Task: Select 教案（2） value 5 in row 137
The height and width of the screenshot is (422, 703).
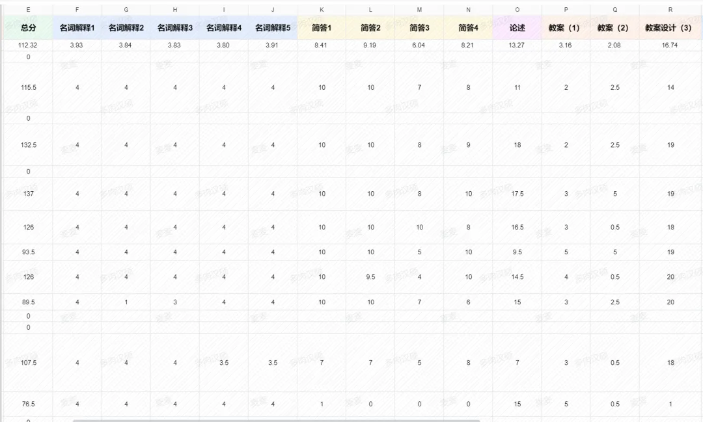Action: click(614, 194)
